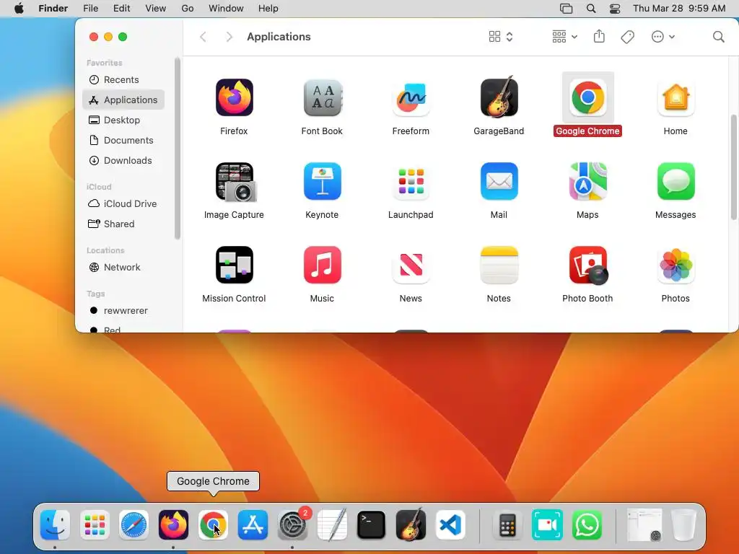Screen dimensions: 739x554
Task: Open the Trash in the Dock
Action: pos(684,525)
